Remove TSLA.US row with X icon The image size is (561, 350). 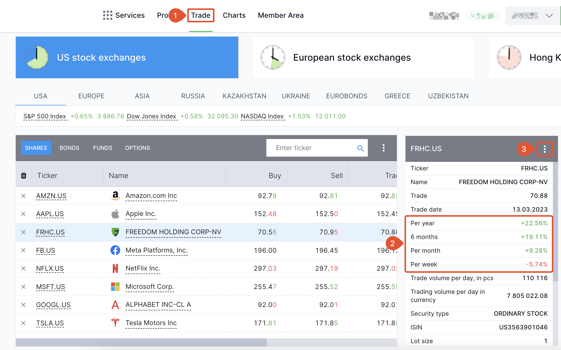23,323
